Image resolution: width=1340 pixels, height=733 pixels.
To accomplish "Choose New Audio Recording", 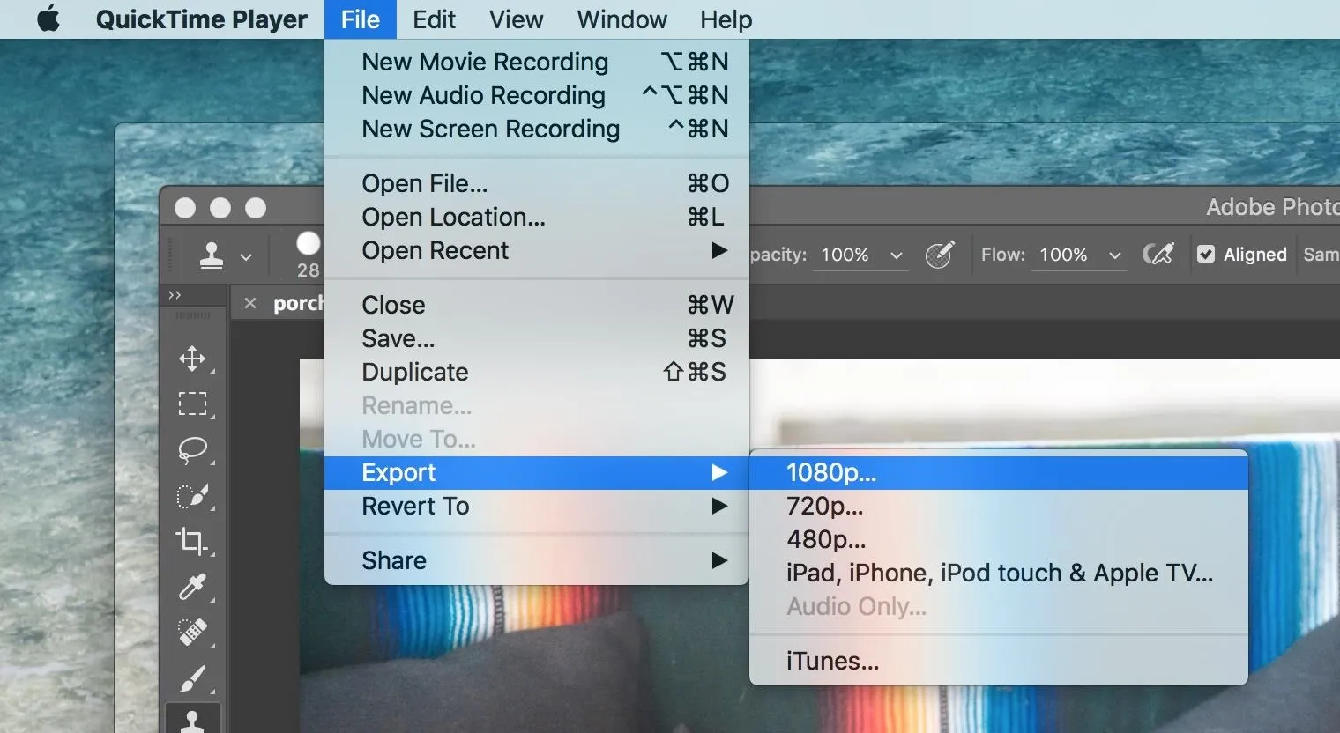I will 537,95.
